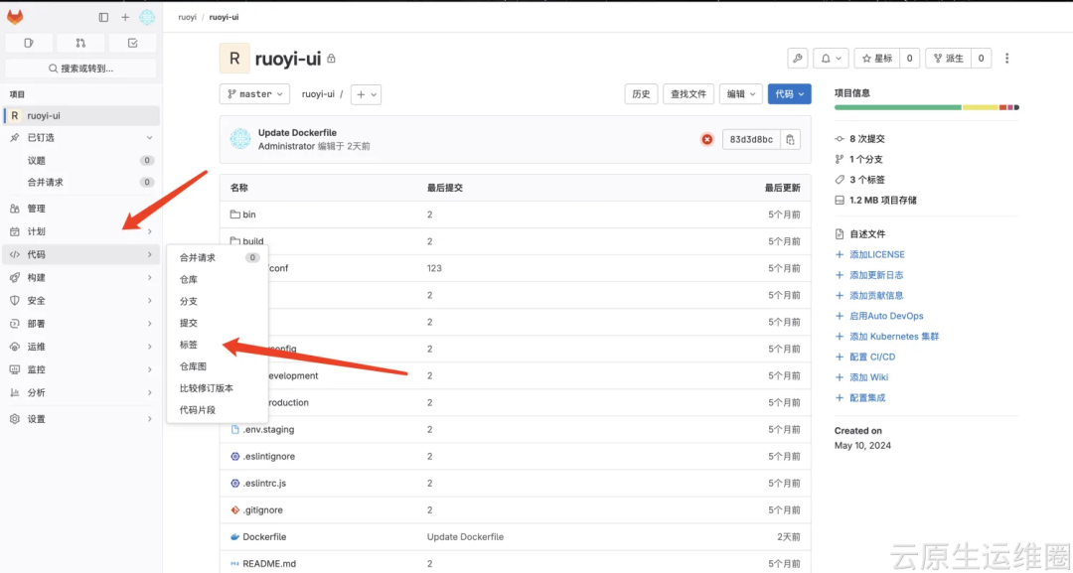
Task: Open 议题 issues in sidebar
Action: coord(81,160)
